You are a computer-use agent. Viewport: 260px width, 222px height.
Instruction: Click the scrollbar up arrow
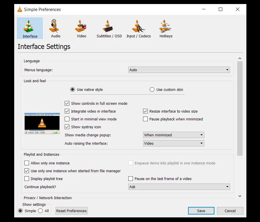tap(240, 58)
